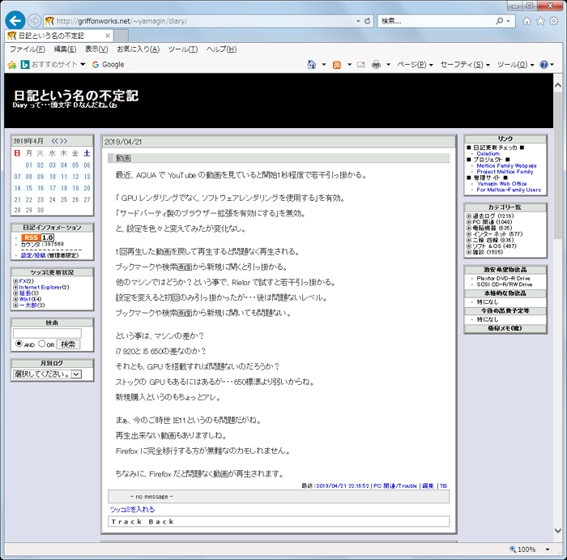Expand the Internet Explorer comment tree node
The height and width of the screenshot is (560, 567).
(x=15, y=287)
